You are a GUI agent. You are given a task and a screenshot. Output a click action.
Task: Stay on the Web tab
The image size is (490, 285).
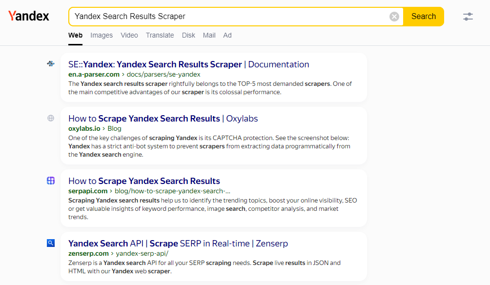(x=75, y=35)
